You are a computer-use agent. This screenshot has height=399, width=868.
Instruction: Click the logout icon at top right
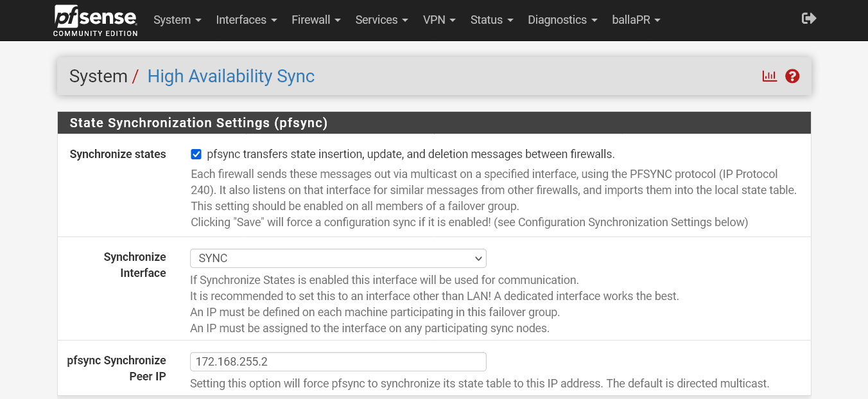coord(809,19)
